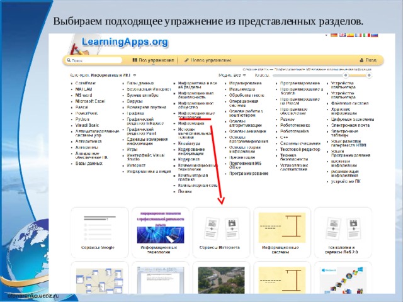The height and width of the screenshot is (302, 403).
Task: Select the Интернет category
Action: pos(136,165)
